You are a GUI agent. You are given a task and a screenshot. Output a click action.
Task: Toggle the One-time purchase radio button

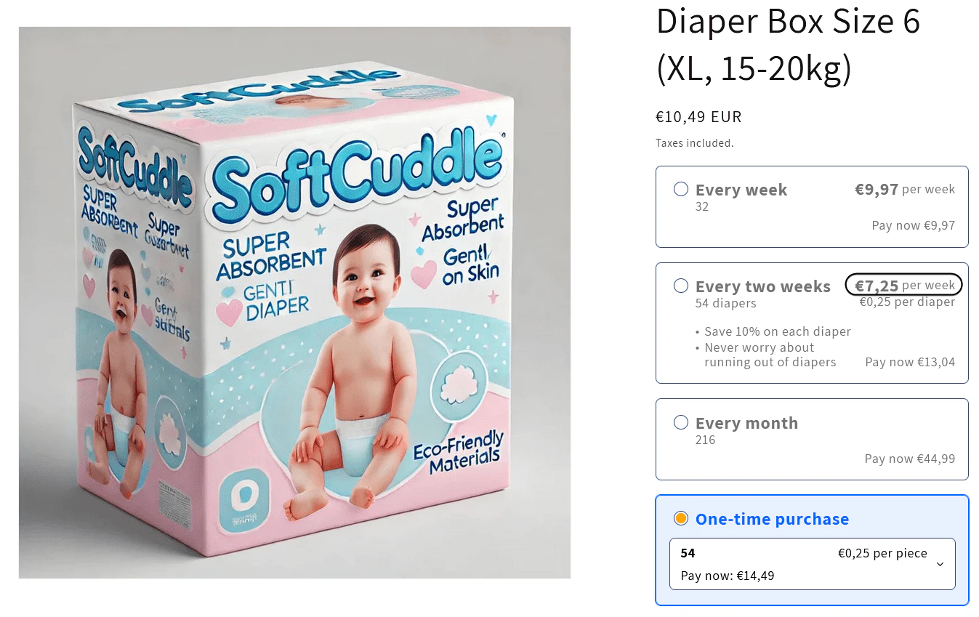681,518
